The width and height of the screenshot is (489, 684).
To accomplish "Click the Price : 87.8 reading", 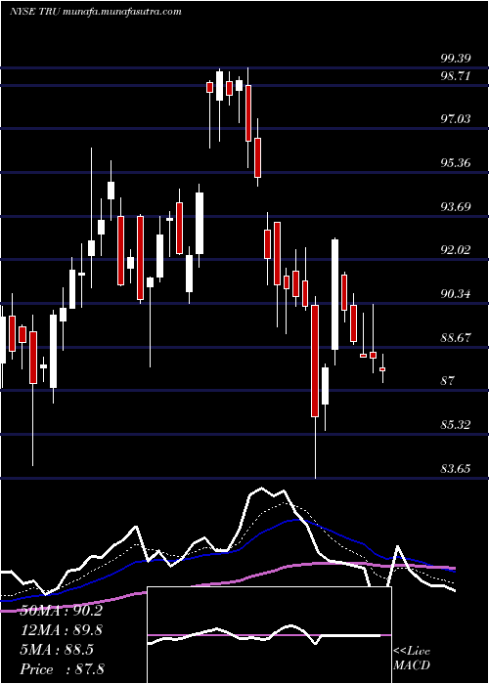I will [62, 669].
